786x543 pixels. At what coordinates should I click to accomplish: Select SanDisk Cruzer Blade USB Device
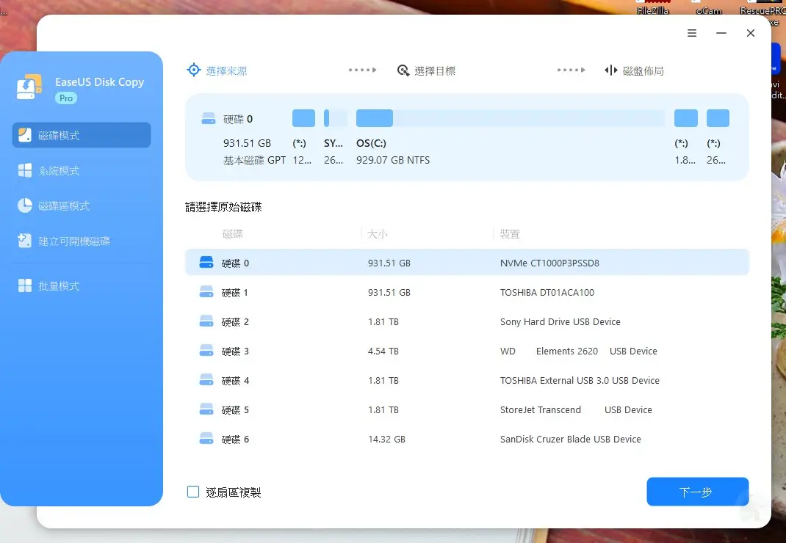click(x=466, y=439)
